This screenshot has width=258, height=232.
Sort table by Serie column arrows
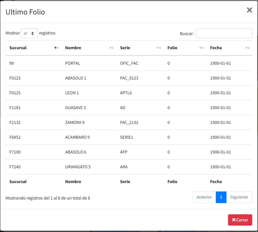coord(159,48)
